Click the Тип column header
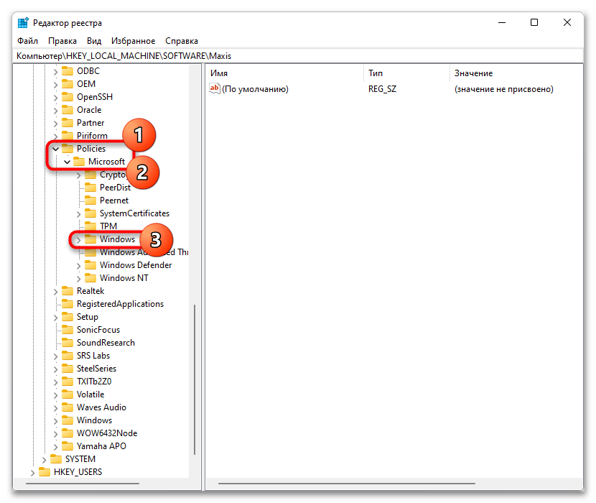Viewport: 596px width, 503px height. click(406, 73)
